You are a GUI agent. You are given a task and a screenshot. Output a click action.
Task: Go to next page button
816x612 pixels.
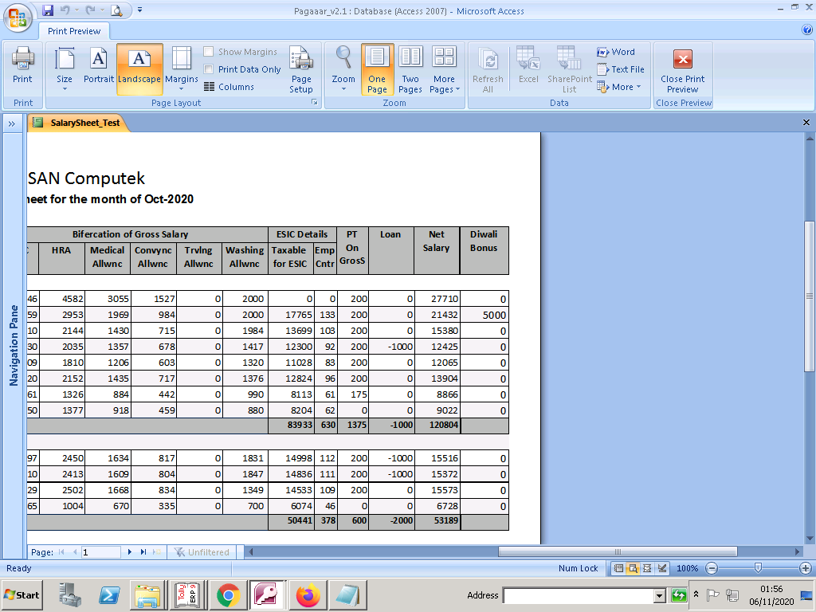[130, 552]
